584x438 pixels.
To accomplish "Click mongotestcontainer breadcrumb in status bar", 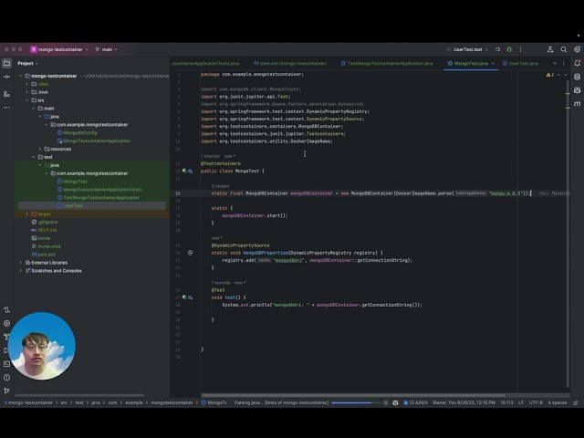I will pos(172,402).
